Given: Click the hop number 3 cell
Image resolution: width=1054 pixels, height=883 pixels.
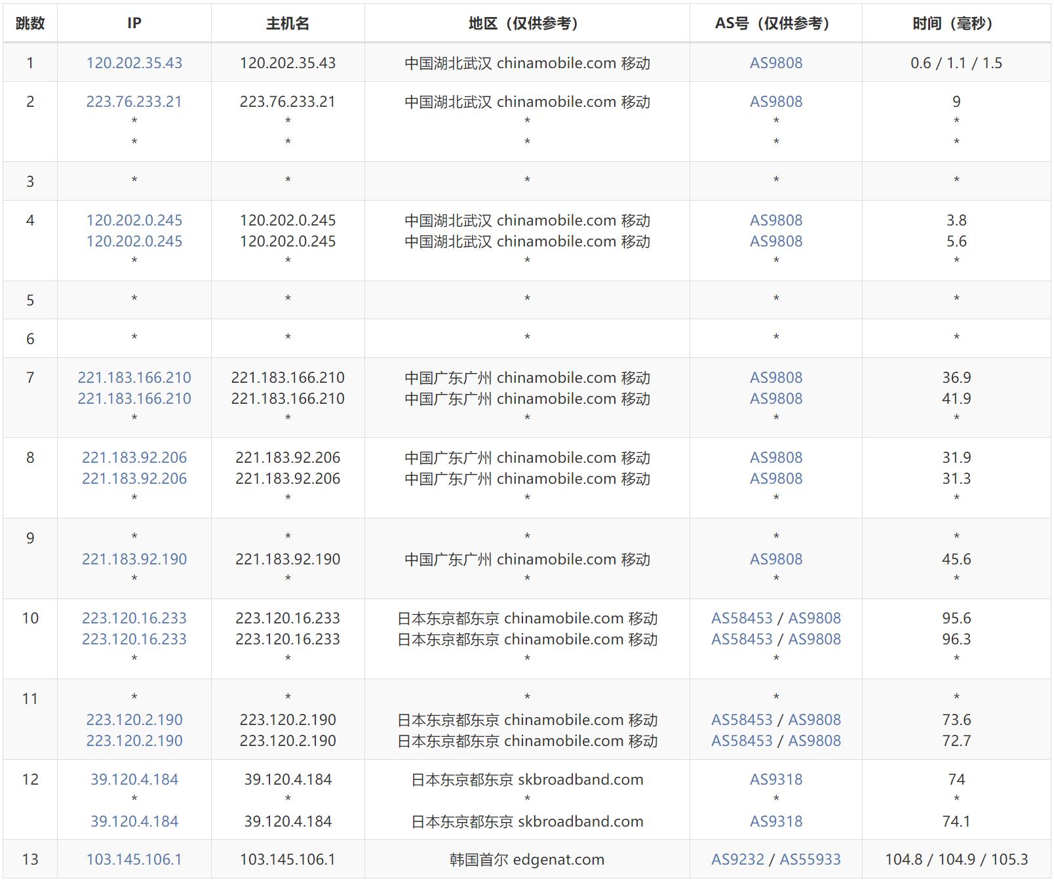Looking at the screenshot, I should [30, 182].
